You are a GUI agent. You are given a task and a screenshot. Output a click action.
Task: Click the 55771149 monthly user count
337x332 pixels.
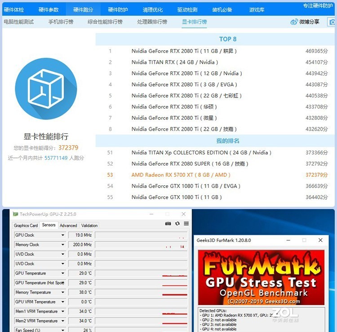pos(56,158)
